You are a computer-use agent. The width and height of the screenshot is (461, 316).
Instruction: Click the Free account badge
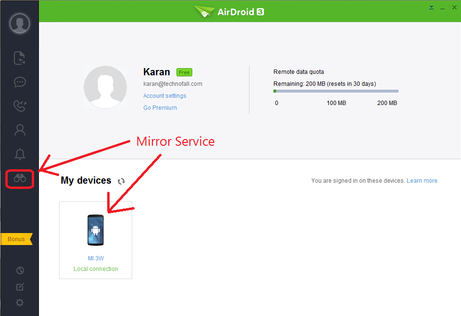click(x=184, y=72)
